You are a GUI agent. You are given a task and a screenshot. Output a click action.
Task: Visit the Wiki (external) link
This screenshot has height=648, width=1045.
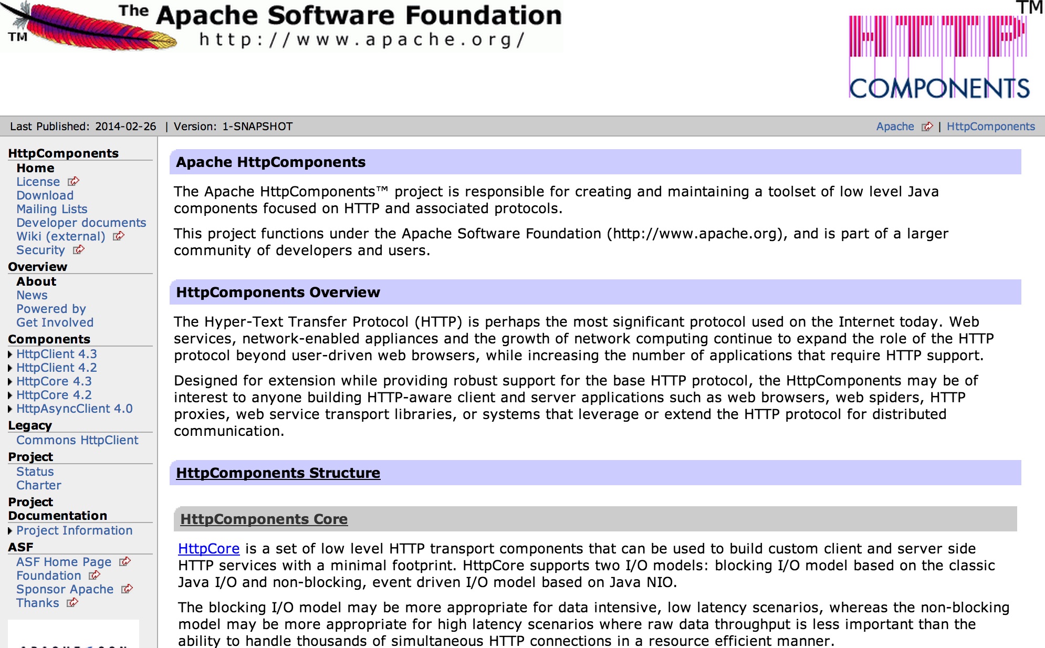(x=61, y=236)
